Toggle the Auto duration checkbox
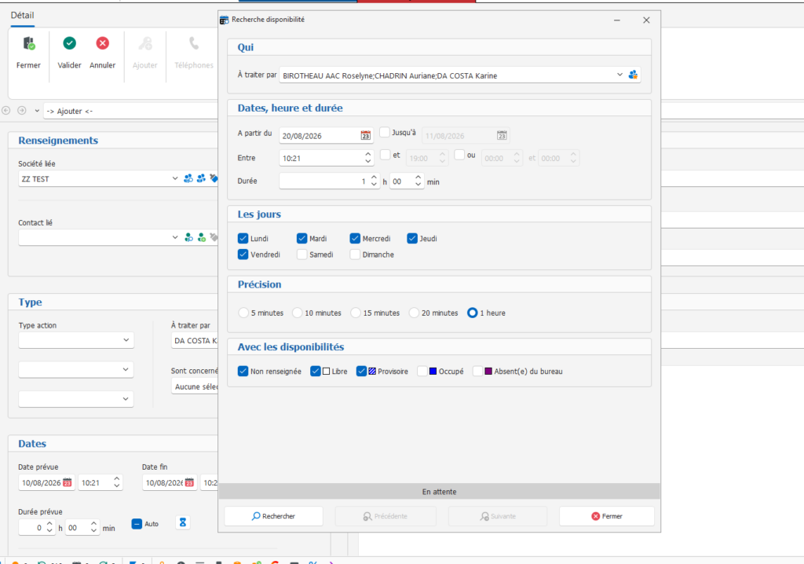This screenshot has width=804, height=564. click(x=137, y=524)
